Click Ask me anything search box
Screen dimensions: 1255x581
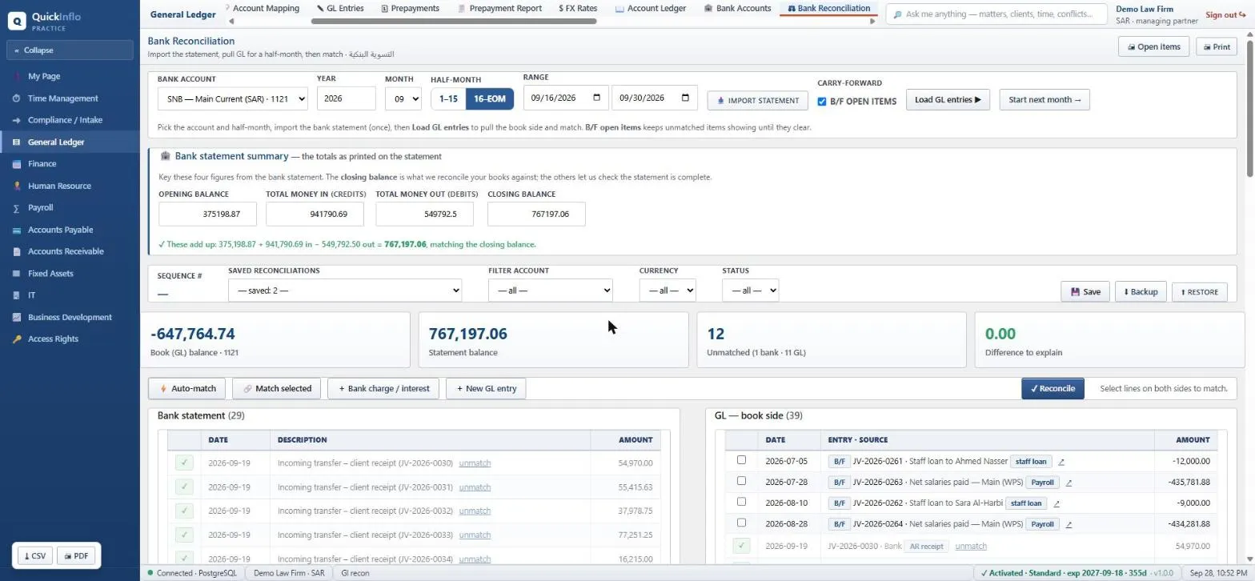click(x=996, y=14)
